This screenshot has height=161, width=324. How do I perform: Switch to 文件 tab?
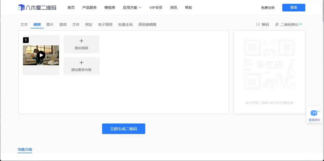pyautogui.click(x=76, y=24)
